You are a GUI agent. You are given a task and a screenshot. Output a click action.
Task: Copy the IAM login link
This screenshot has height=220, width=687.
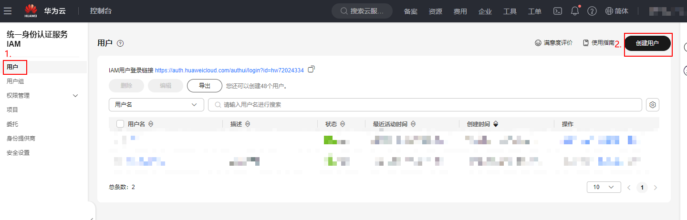point(311,70)
